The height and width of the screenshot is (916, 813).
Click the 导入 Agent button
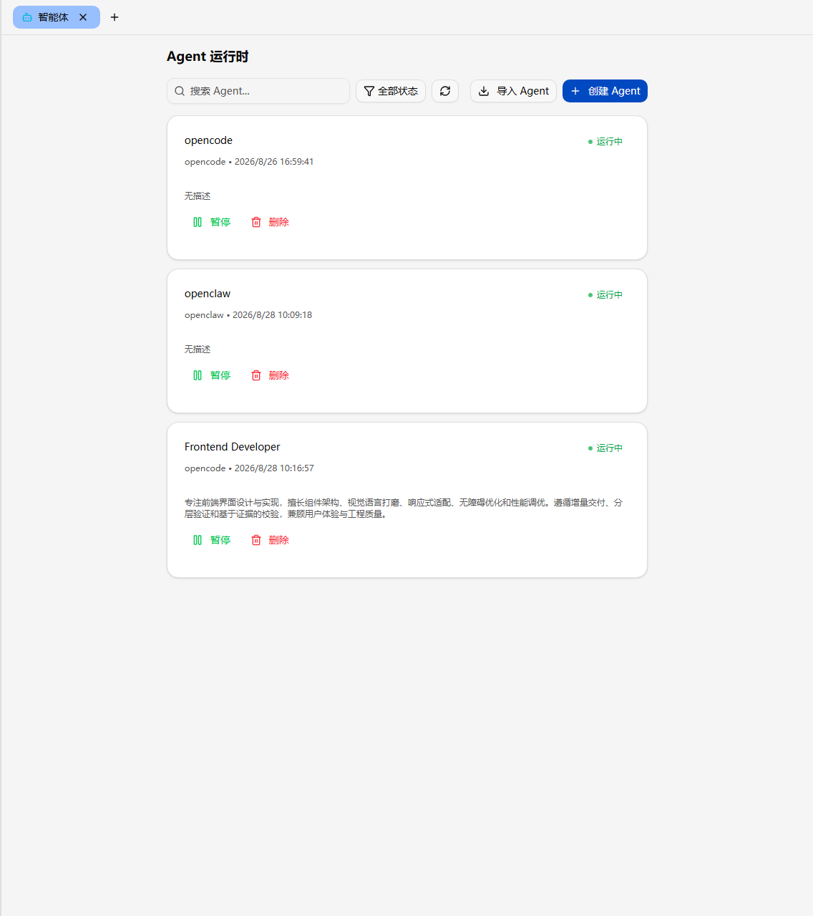(x=513, y=91)
